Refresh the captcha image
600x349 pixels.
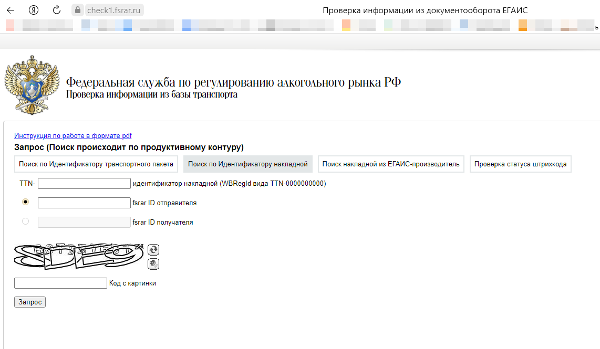coord(153,250)
